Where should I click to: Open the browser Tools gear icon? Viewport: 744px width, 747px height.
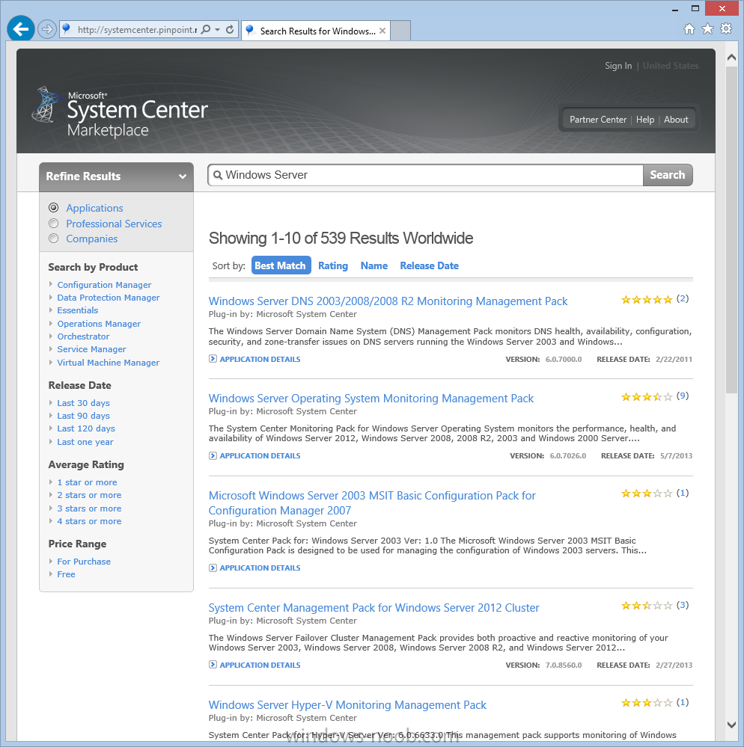(726, 29)
